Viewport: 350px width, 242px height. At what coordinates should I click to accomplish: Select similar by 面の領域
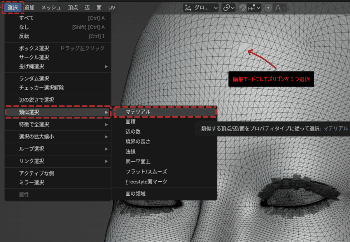[x=164, y=194]
